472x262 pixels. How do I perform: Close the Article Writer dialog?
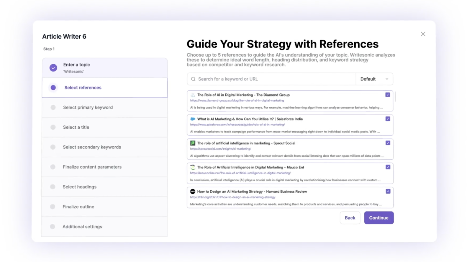pos(423,34)
